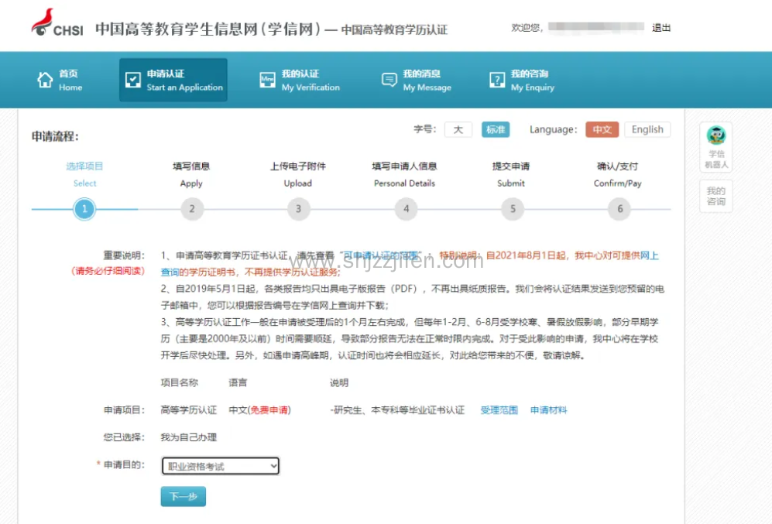Select the 标准 font size option

[x=496, y=130]
